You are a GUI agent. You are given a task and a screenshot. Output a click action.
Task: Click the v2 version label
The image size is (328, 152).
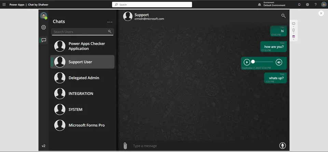tap(43, 146)
